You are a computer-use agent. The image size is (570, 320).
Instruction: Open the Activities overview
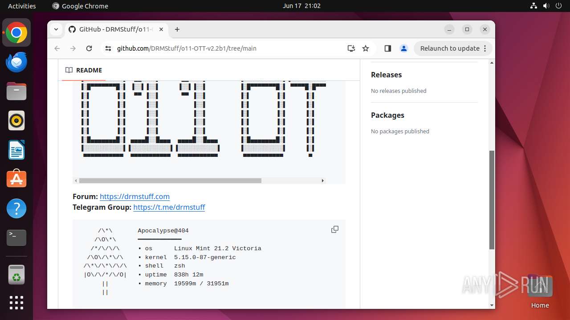click(22, 6)
